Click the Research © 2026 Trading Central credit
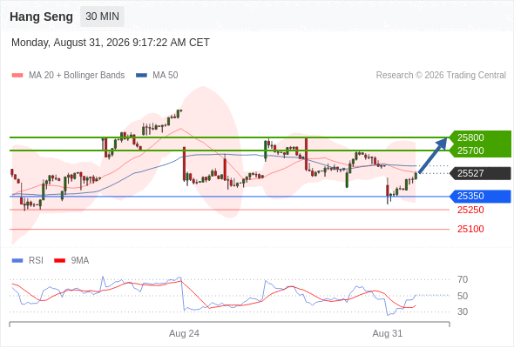The width and height of the screenshot is (514, 348). pyautogui.click(x=441, y=76)
